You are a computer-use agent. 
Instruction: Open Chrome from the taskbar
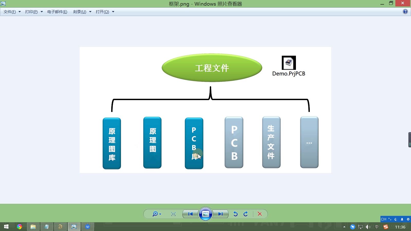pyautogui.click(x=20, y=227)
